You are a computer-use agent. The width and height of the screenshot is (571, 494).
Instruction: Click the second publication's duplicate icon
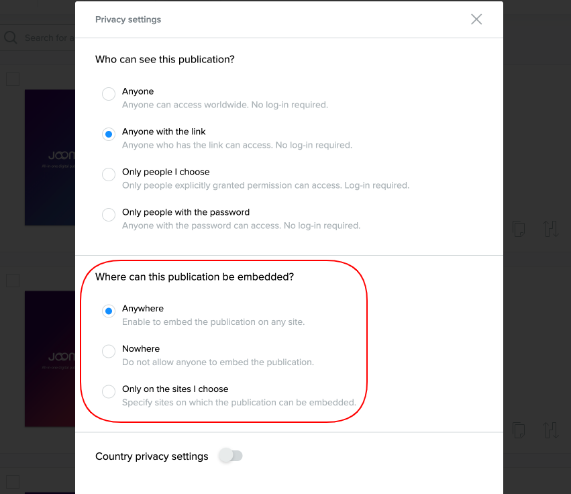click(519, 429)
